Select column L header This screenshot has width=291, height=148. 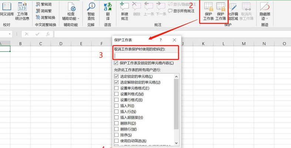point(223,44)
